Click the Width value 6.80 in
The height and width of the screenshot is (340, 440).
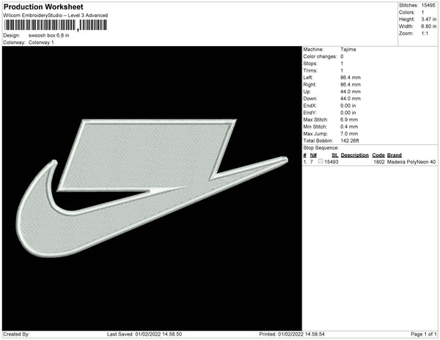(428, 26)
